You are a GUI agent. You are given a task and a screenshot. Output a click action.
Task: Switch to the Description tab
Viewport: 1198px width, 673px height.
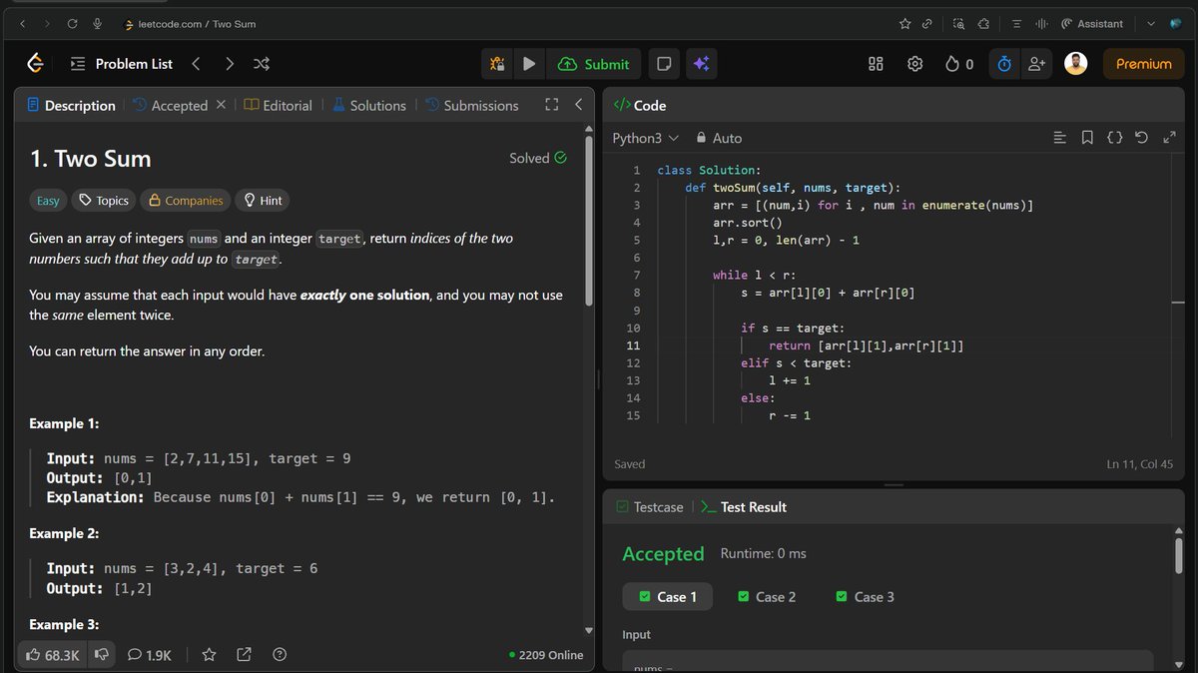pos(72,105)
